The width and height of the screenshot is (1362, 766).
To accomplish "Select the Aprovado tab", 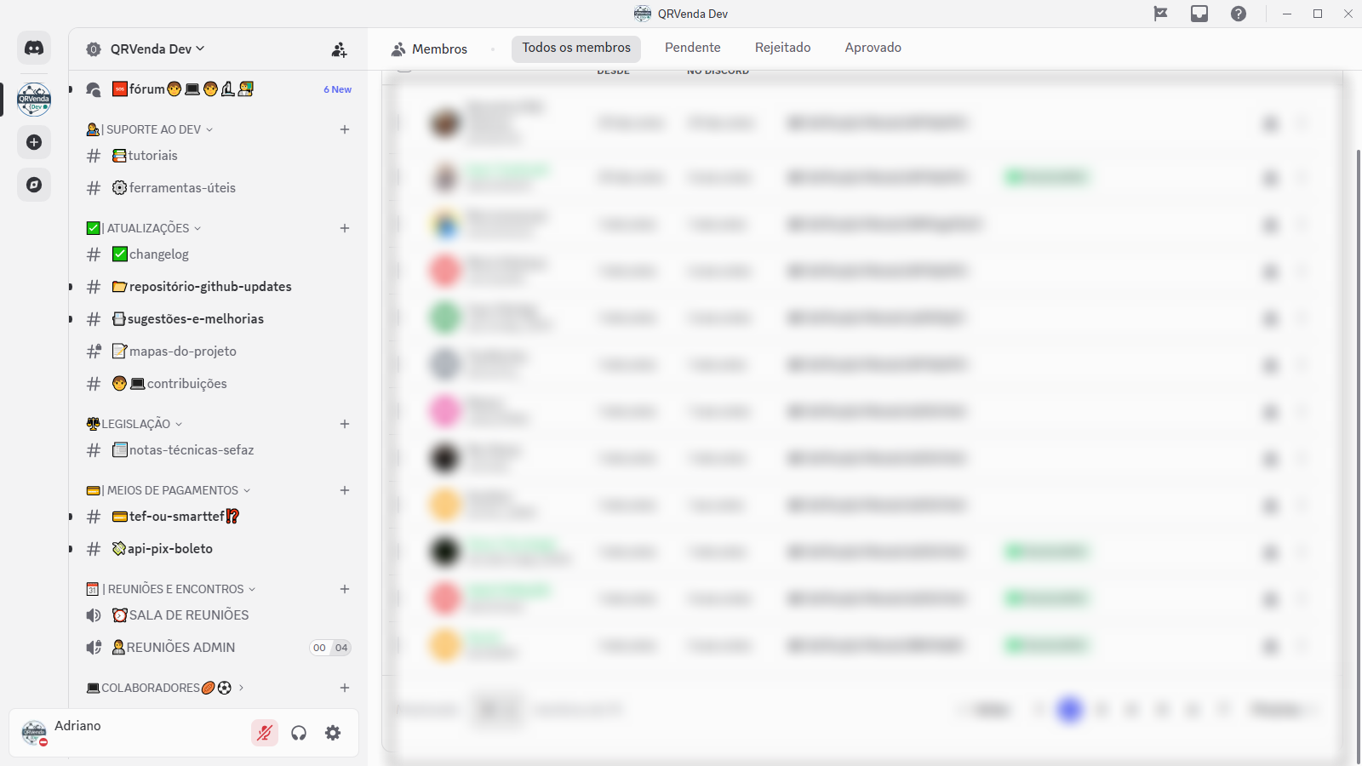I will [873, 48].
